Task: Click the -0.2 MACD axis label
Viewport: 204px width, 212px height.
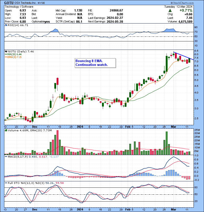Action: [x=197, y=180]
